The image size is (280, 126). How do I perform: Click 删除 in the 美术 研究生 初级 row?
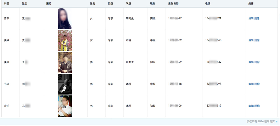[x=257, y=62]
